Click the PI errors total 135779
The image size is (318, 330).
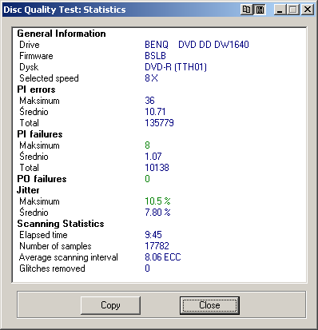[x=159, y=123]
